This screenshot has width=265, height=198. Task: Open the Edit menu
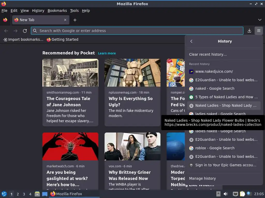click(x=14, y=11)
